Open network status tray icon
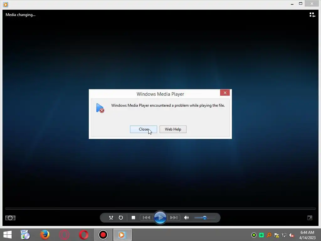 (x=284, y=235)
